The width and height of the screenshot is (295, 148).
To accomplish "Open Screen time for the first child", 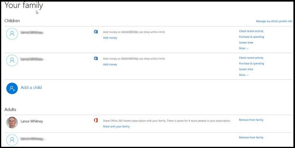I will coord(246,42).
